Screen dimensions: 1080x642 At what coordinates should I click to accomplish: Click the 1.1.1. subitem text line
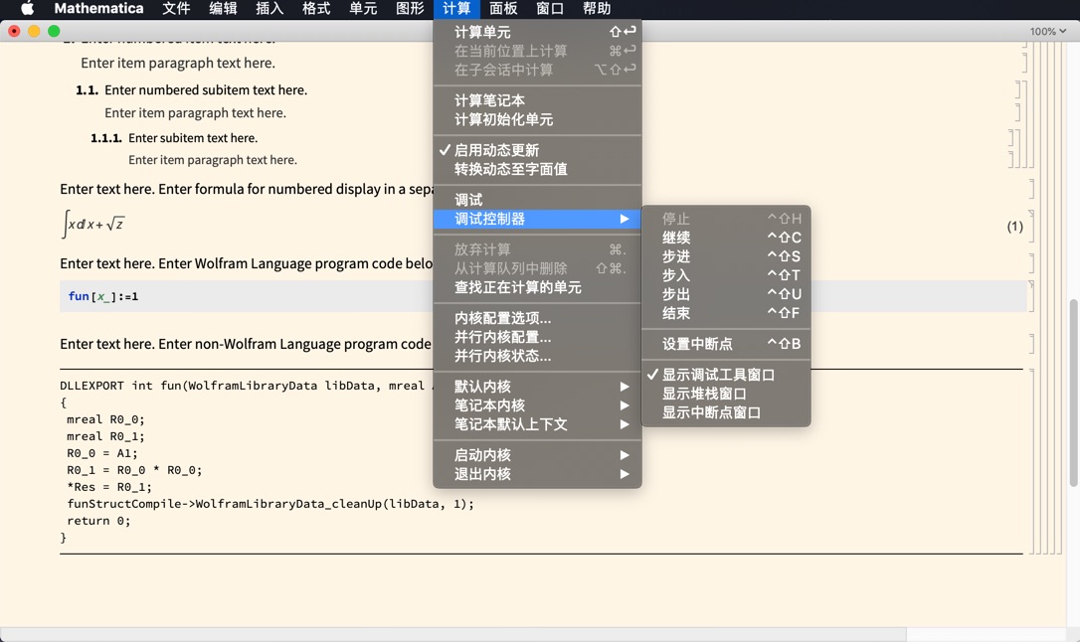193,138
